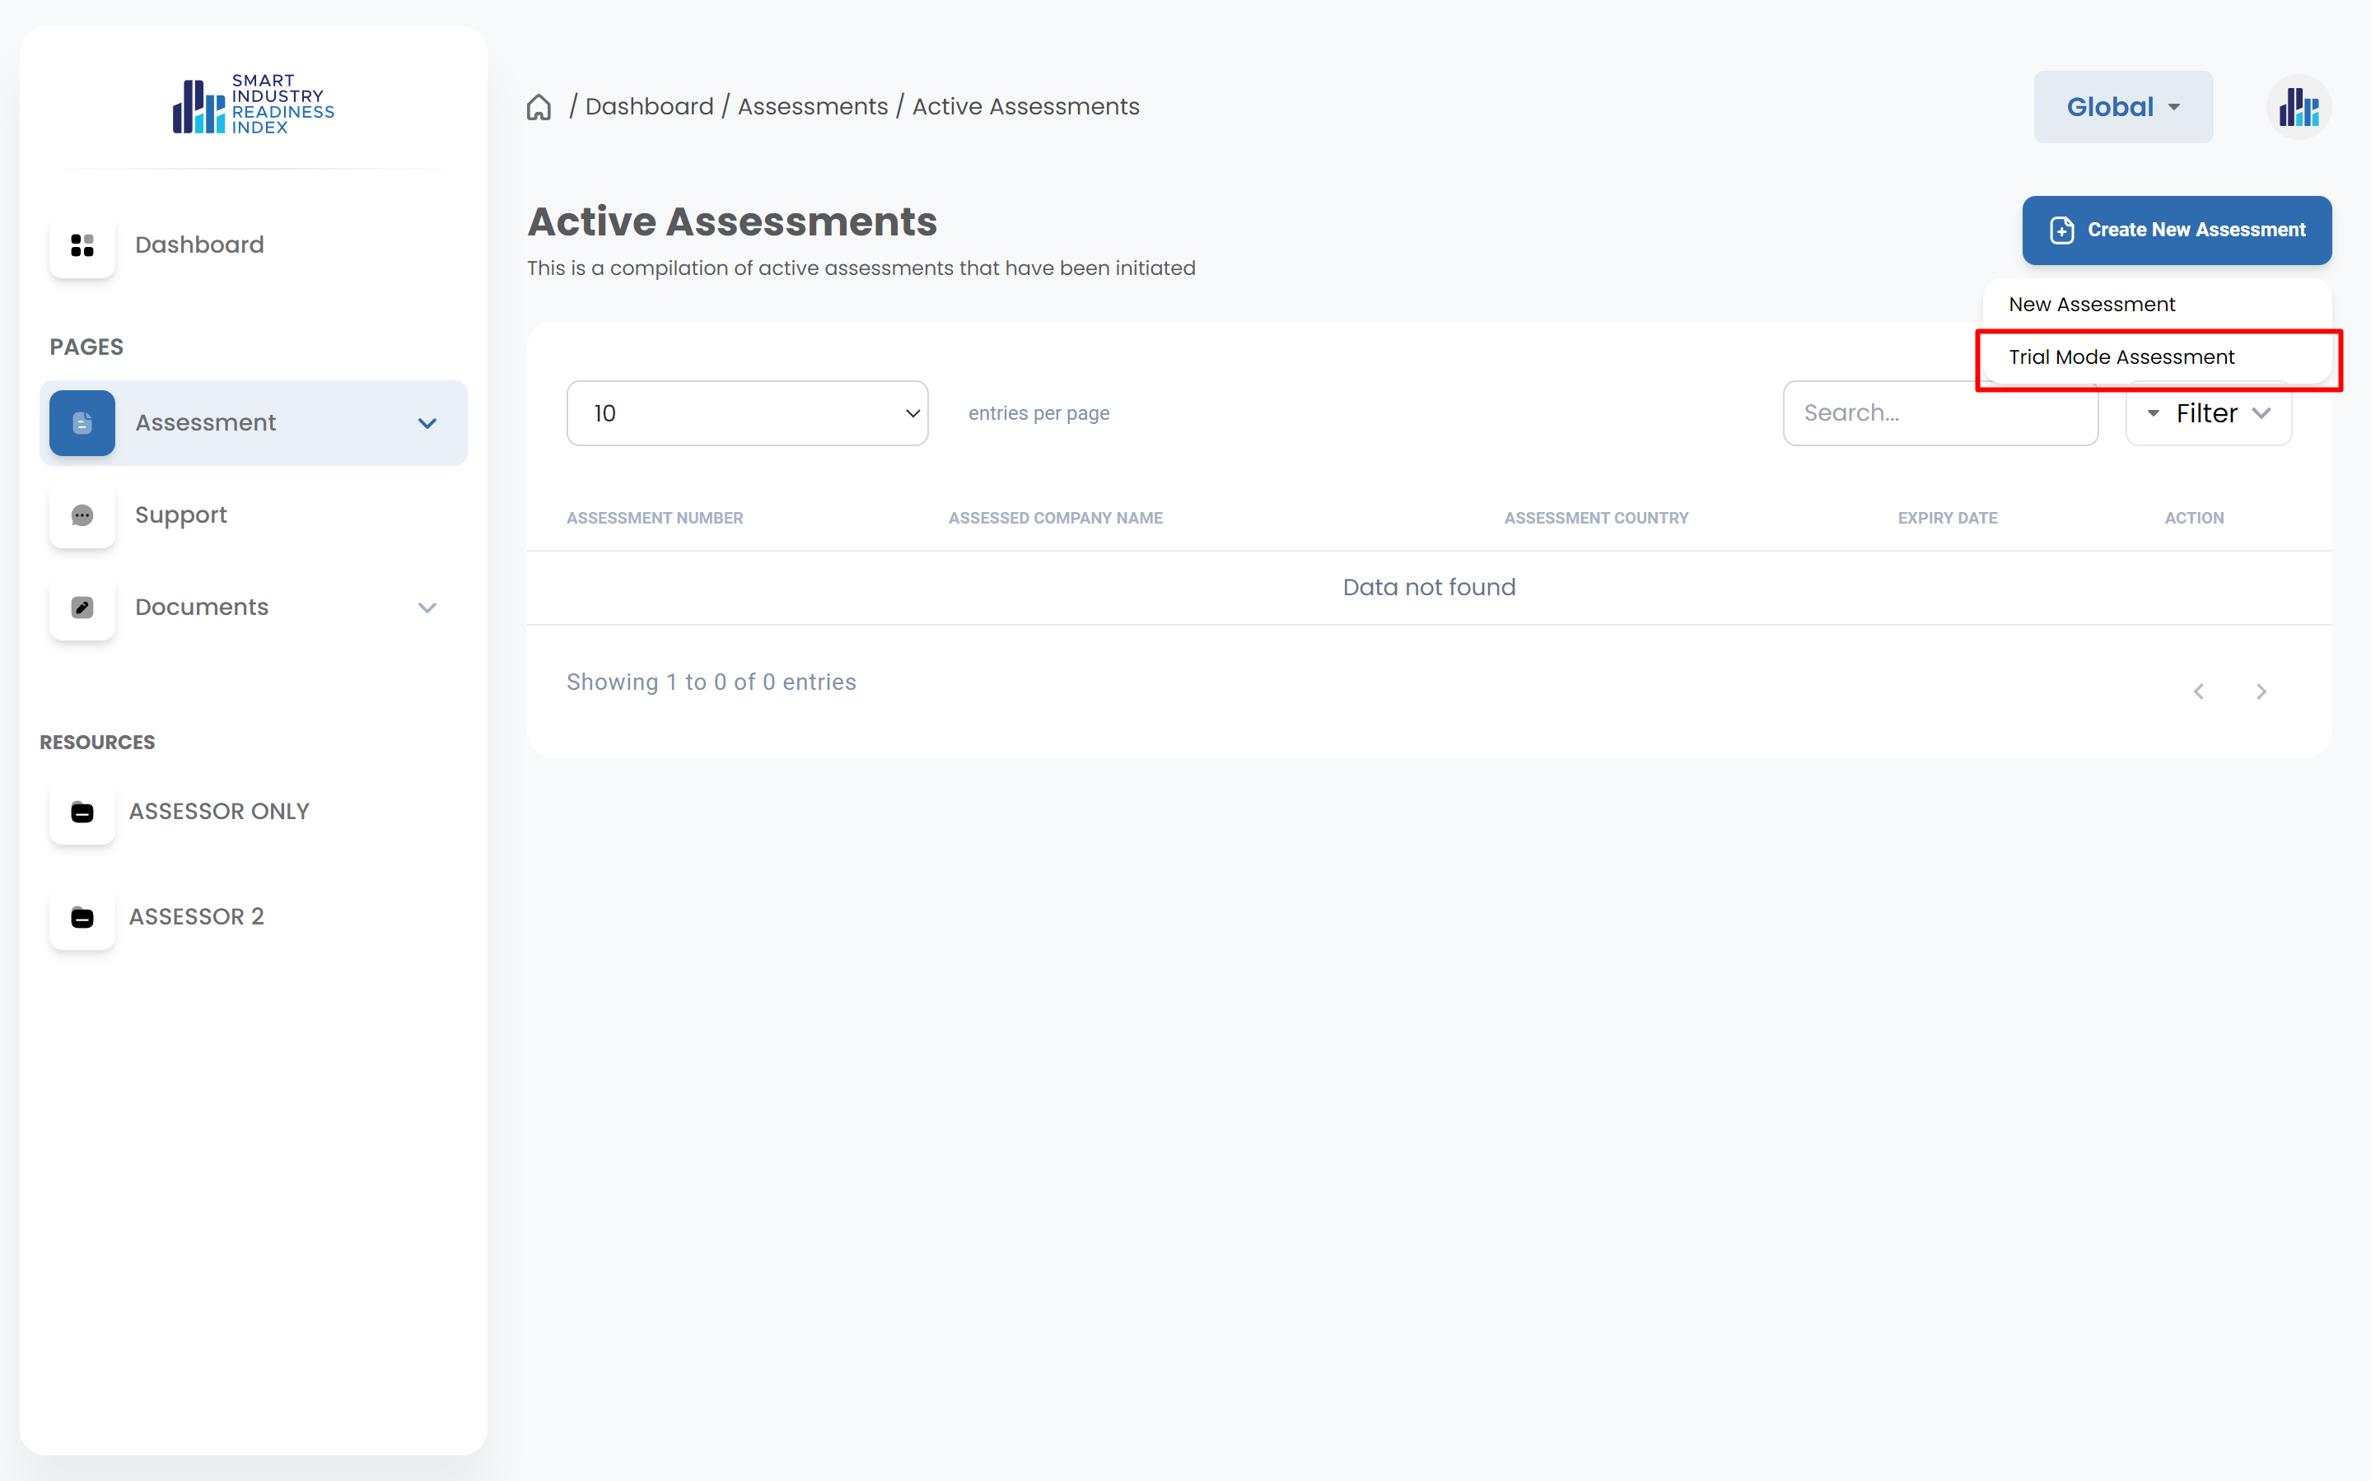Click the home icon in breadcrumb
Viewport: 2371px width, 1481px height.
point(539,107)
